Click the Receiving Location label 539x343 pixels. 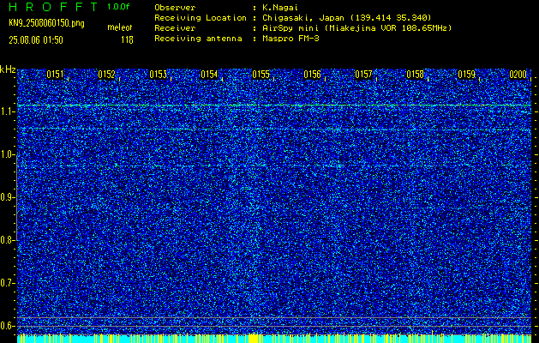201,17
